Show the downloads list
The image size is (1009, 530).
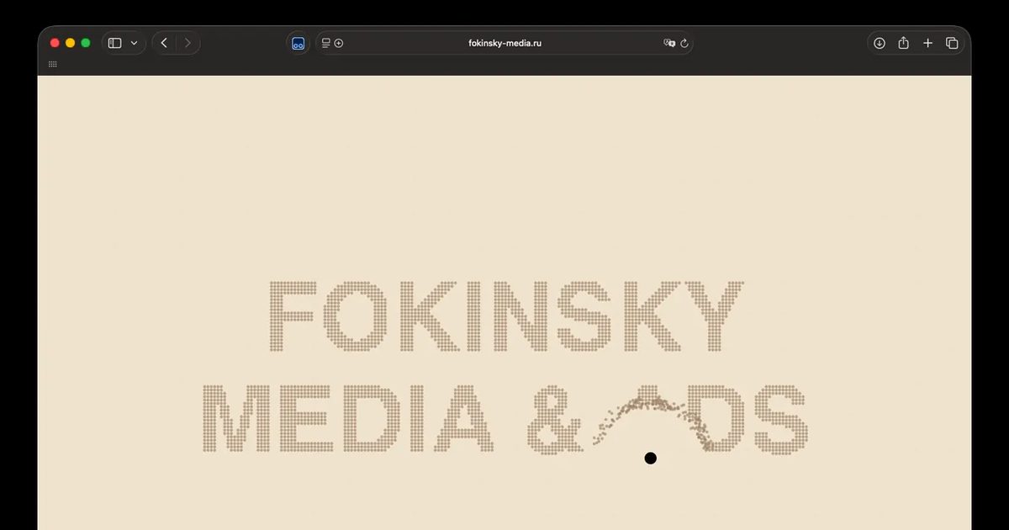pyautogui.click(x=880, y=43)
